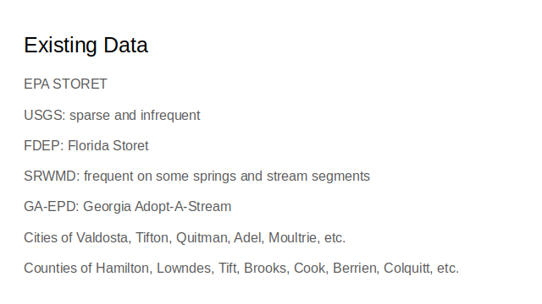Select the EPA STORET line

[x=66, y=84]
